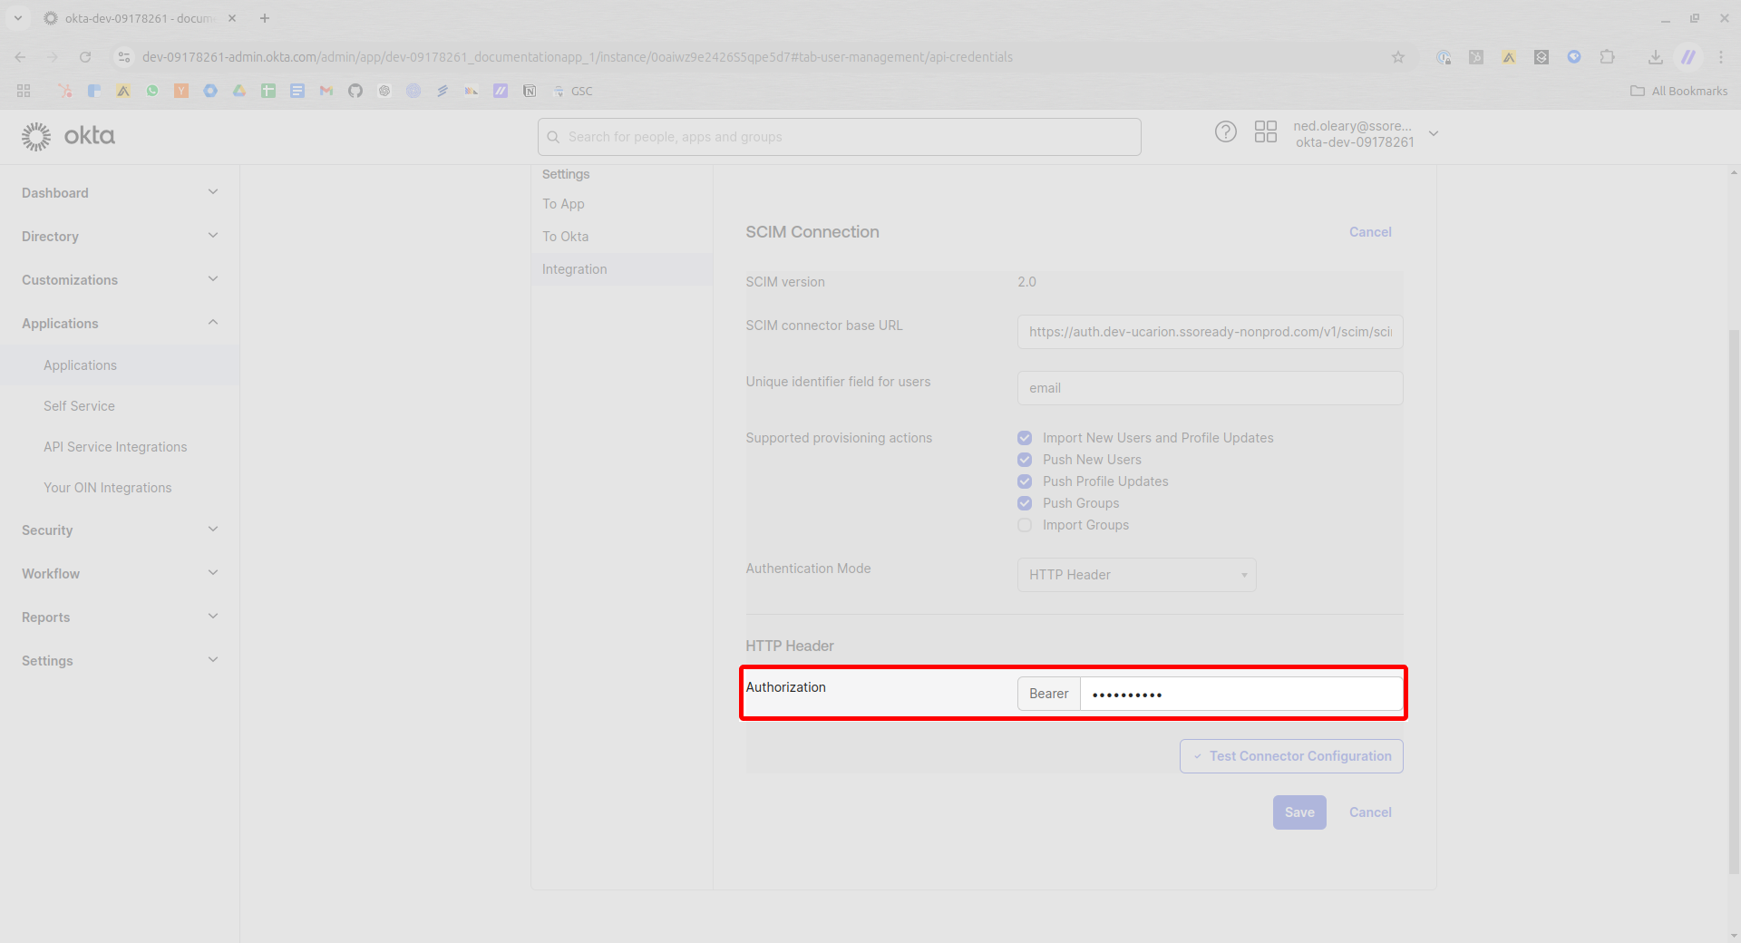Open the Okta help question mark icon
The width and height of the screenshot is (1741, 943).
1225,132
